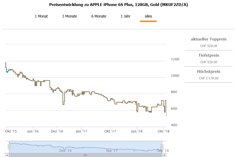Click the navigator's left range handle

pos(9,147)
